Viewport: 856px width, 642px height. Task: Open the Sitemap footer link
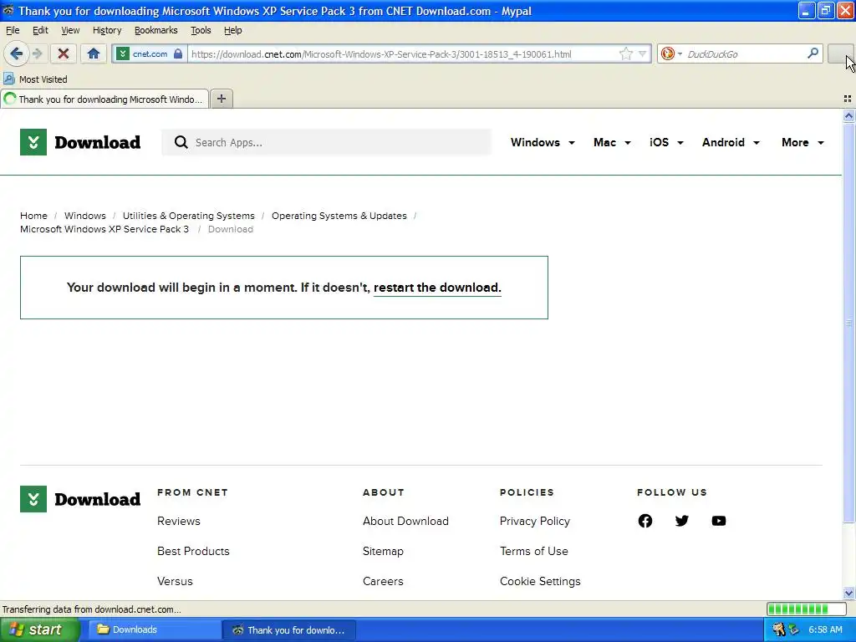click(383, 552)
